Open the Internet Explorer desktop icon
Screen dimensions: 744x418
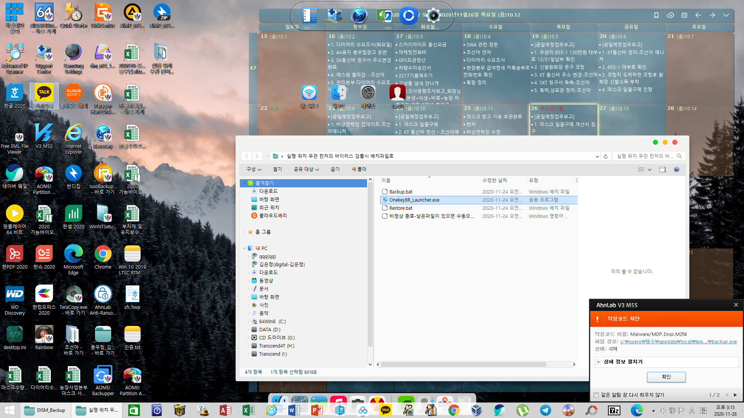[x=73, y=139]
